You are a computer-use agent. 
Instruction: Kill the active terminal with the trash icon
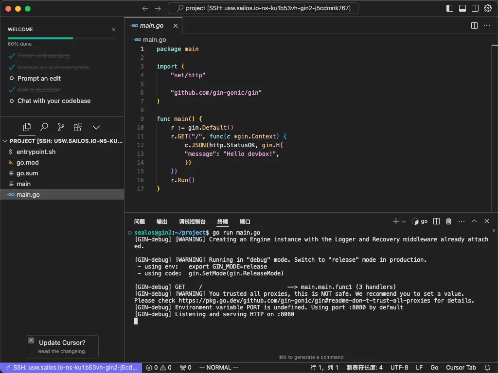(448, 221)
